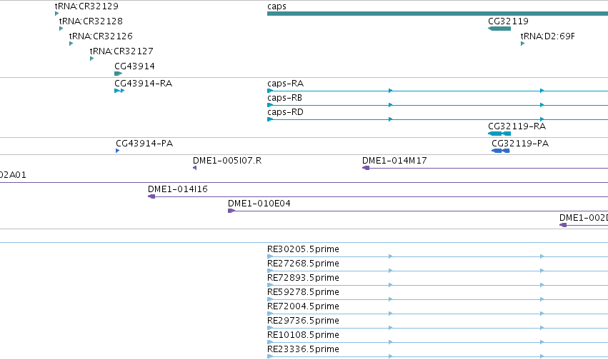
Task: Click the CG43914 gene label
Action: click(134, 66)
